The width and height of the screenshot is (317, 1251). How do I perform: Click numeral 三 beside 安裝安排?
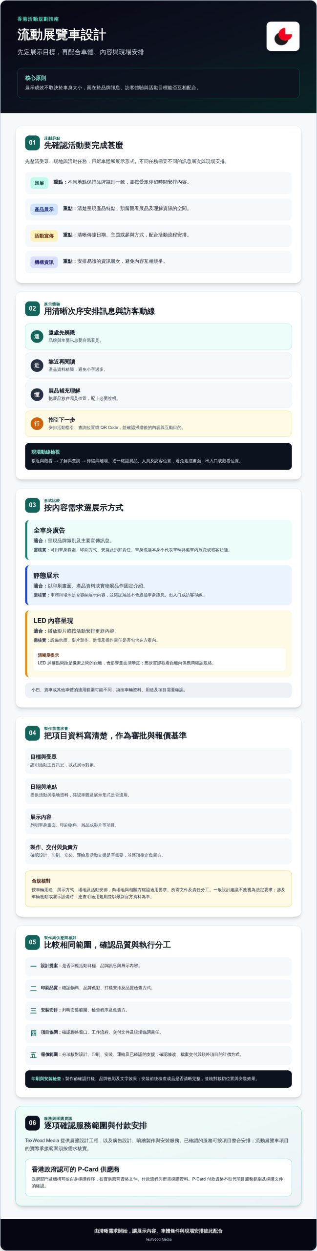(x=33, y=1010)
